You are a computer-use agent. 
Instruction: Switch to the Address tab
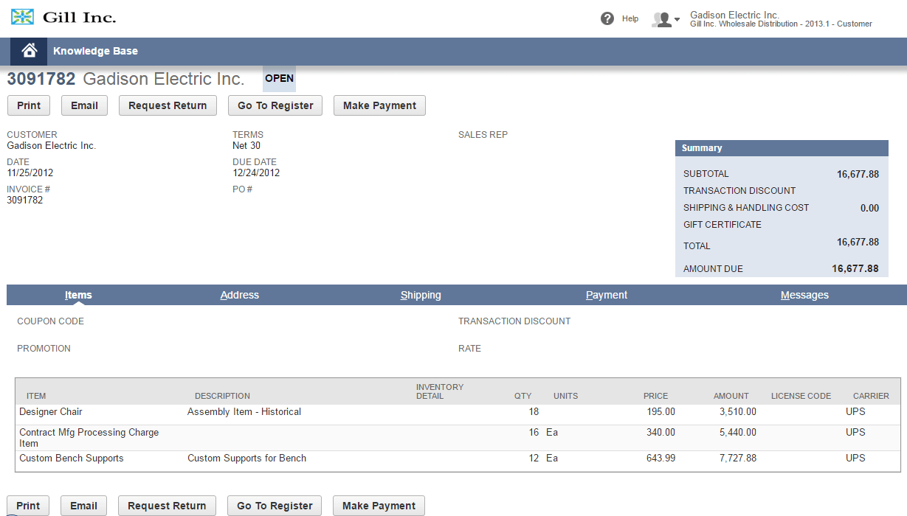point(240,294)
